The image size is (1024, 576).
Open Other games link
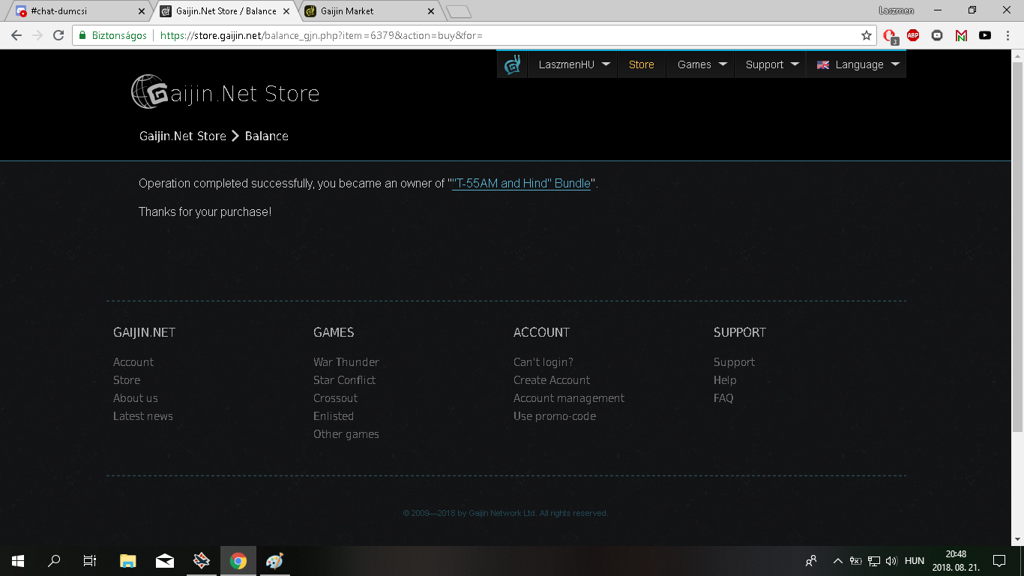(346, 434)
